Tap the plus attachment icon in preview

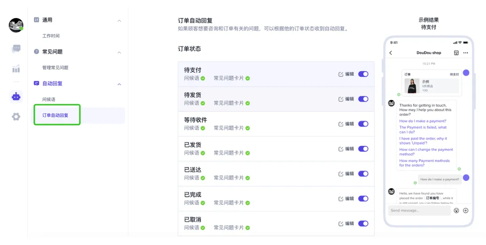(465, 211)
